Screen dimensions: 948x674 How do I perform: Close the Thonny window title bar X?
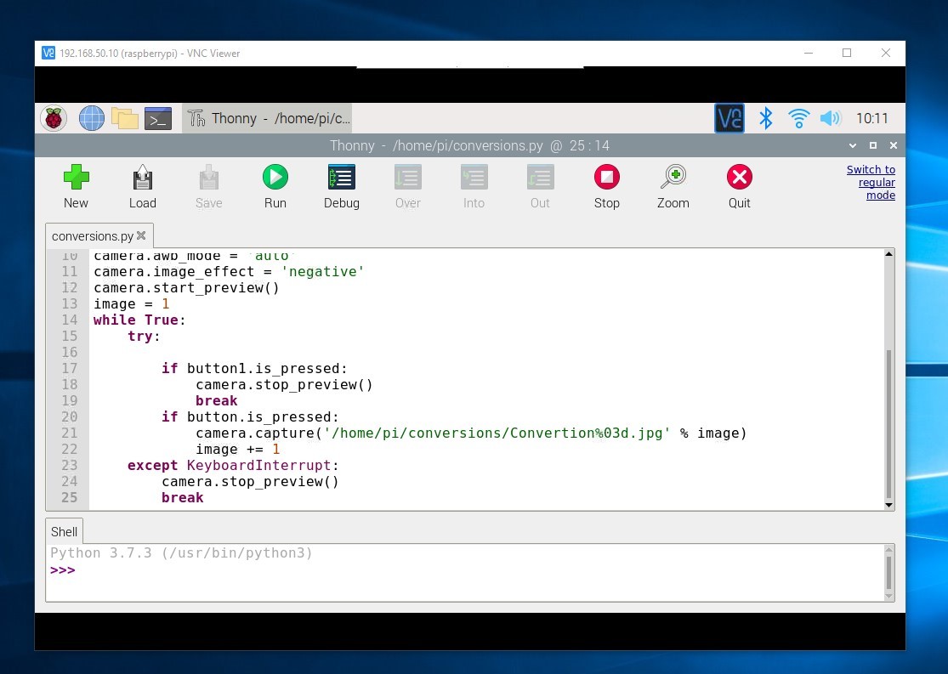click(894, 145)
